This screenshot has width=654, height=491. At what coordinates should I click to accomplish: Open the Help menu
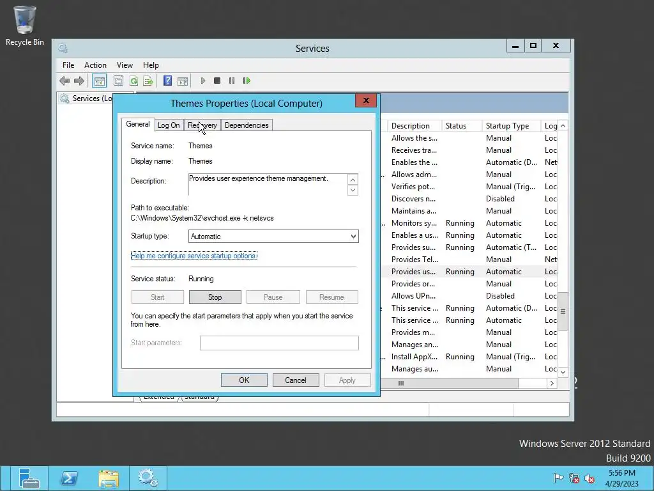(151, 65)
